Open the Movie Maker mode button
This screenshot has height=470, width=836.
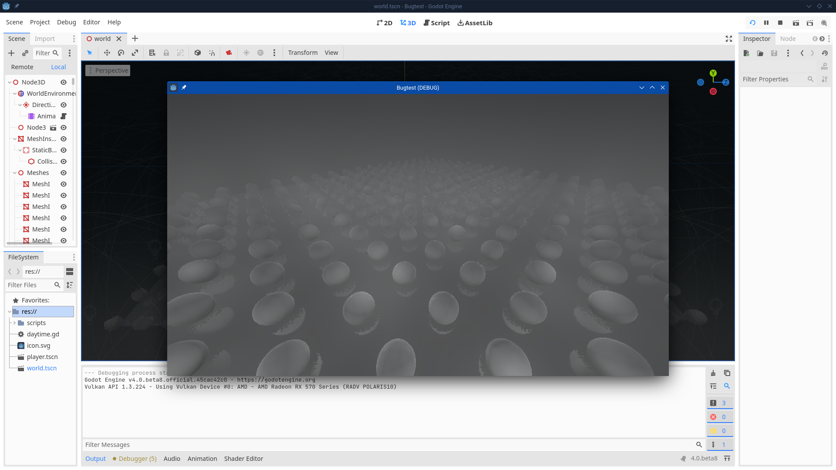click(824, 23)
